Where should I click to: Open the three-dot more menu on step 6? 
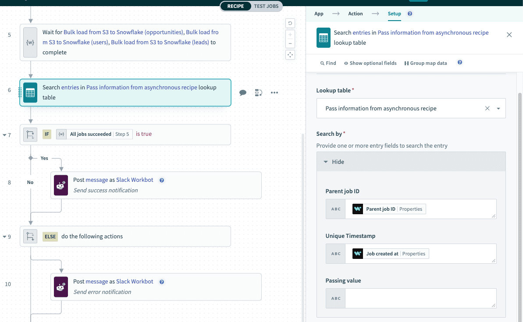[x=274, y=92]
